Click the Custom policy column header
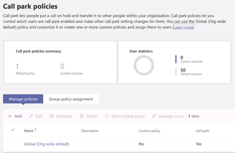 click(x=149, y=131)
